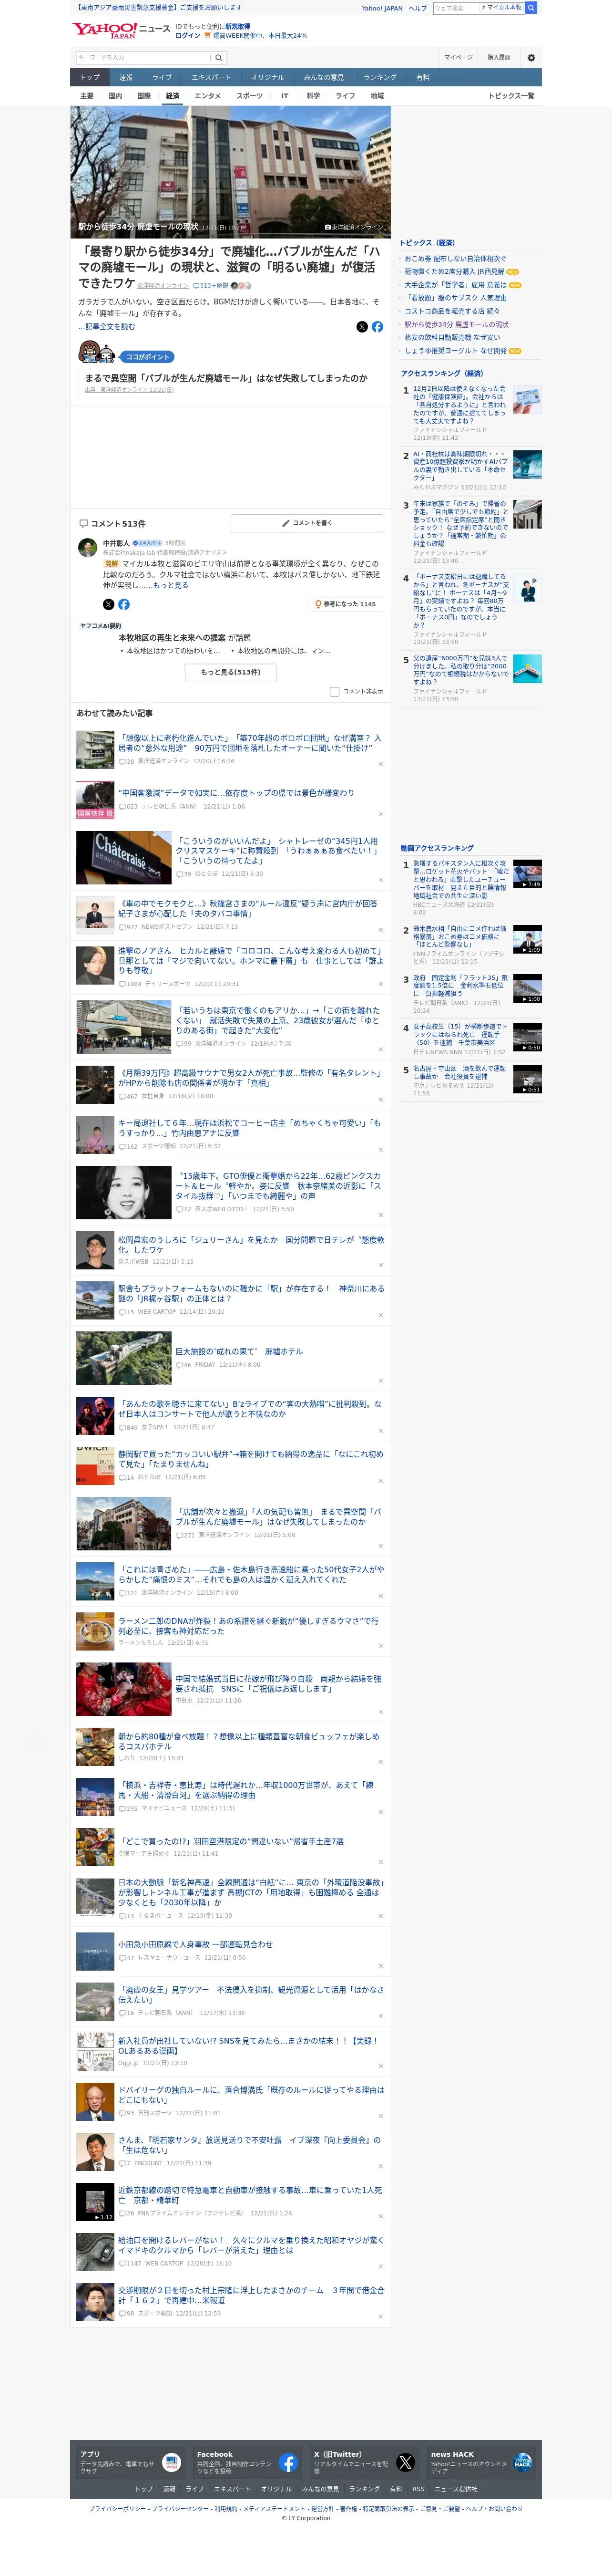Open the 有料 tab in the blue nav
The width and height of the screenshot is (612, 2576).
[423, 77]
